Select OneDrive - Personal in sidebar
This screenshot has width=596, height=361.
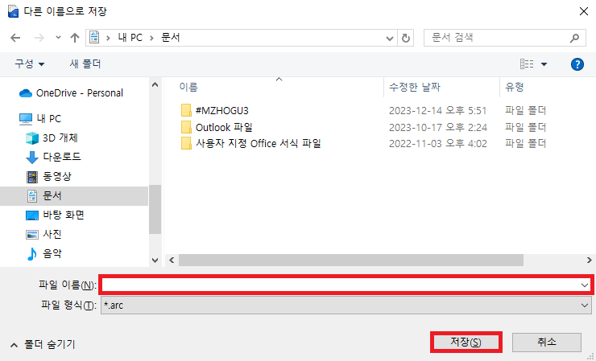pyautogui.click(x=80, y=93)
